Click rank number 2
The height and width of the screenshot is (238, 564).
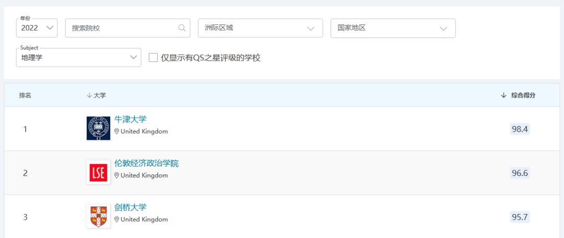click(25, 173)
